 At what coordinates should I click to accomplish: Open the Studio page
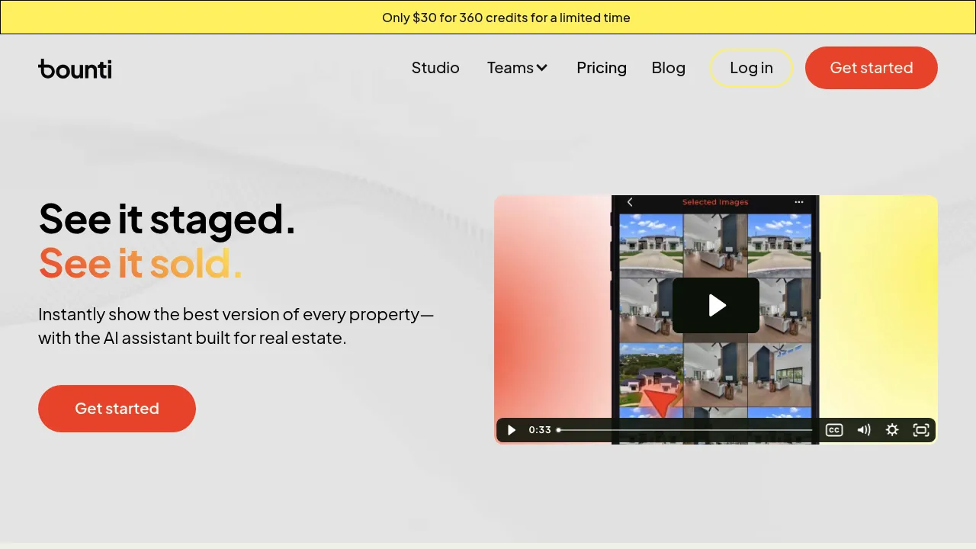point(435,68)
